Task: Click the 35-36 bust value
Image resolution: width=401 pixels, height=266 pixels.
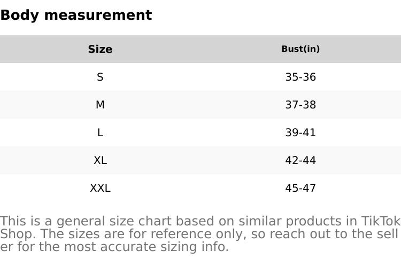Action: coord(300,77)
